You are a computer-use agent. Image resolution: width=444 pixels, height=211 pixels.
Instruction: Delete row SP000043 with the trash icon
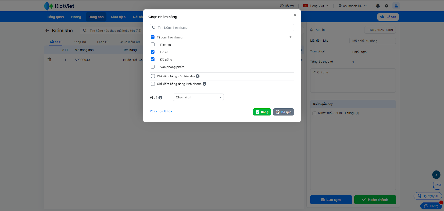click(49, 59)
